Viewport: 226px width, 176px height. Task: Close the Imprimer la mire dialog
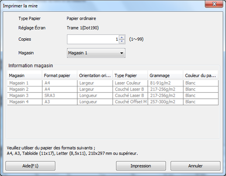click(x=214, y=4)
